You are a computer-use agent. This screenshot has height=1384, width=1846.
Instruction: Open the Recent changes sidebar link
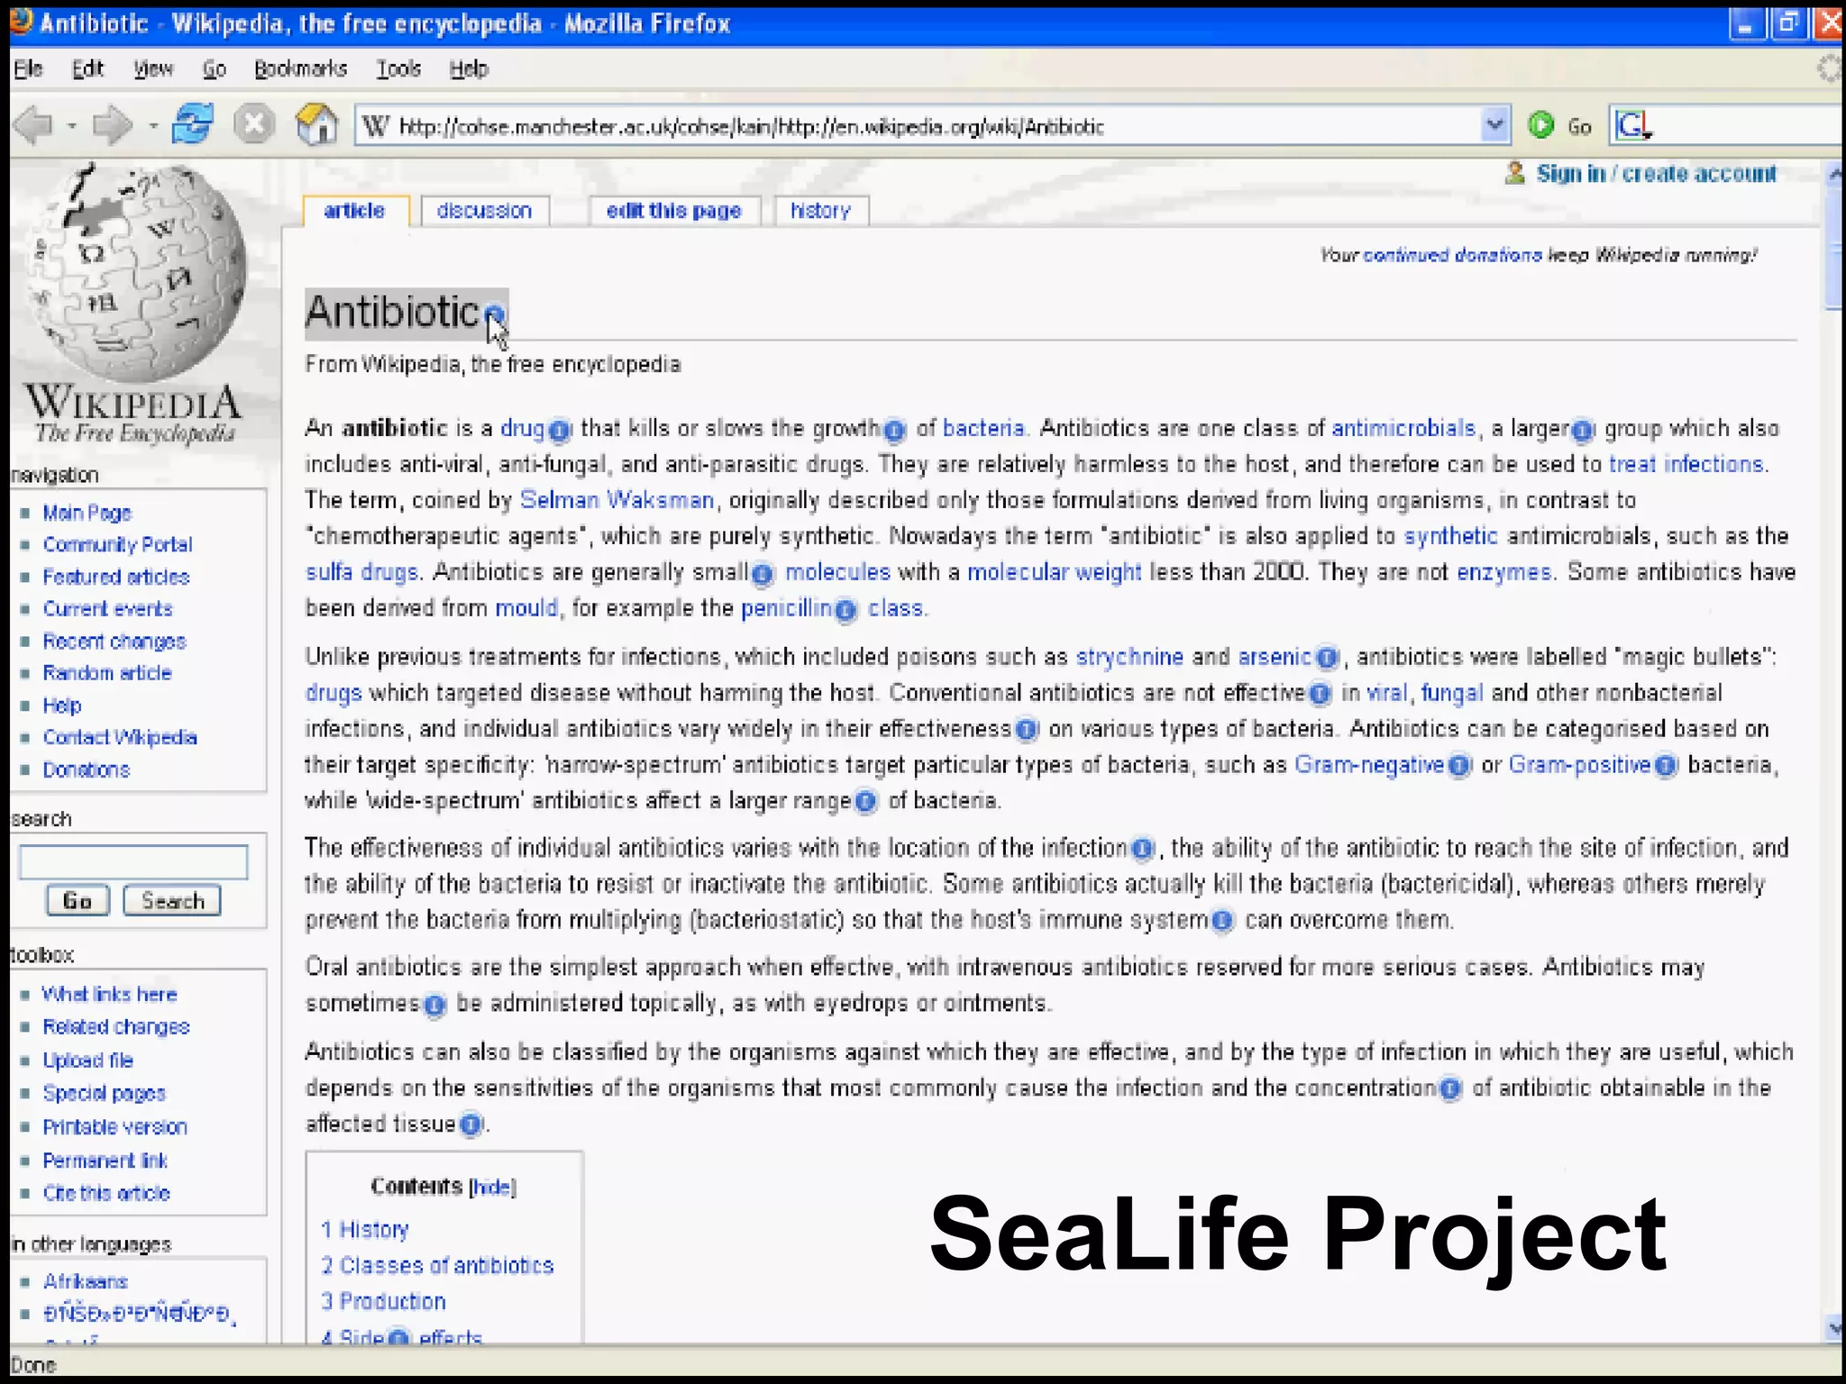tap(114, 642)
